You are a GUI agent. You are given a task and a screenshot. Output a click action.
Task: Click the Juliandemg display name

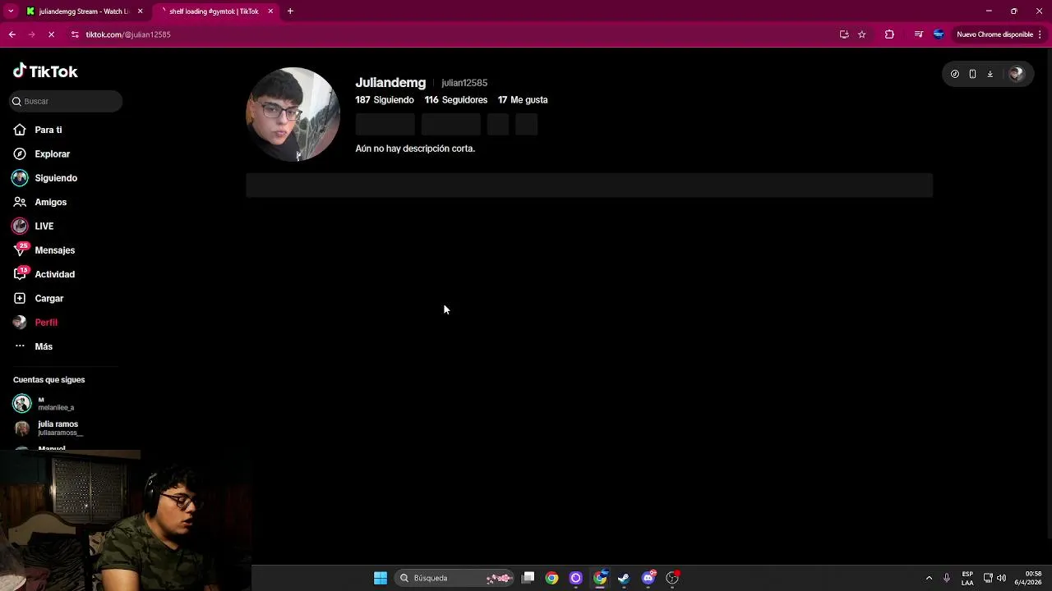390,83
